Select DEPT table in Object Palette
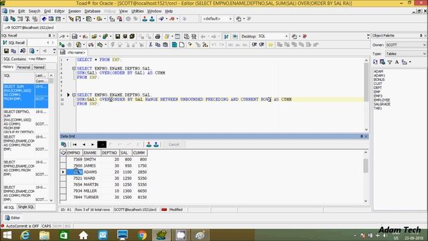 [378, 88]
